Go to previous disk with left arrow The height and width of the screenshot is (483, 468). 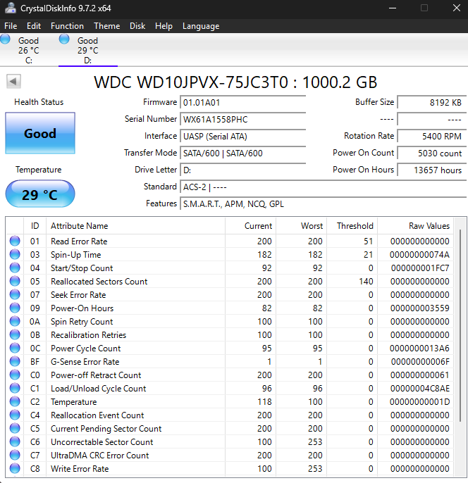(x=13, y=82)
